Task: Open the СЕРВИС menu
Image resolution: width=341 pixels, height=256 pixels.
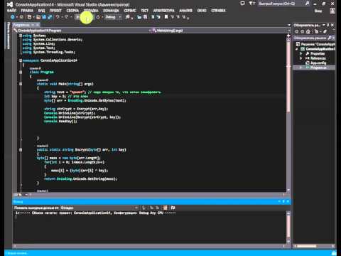Action: point(130,11)
